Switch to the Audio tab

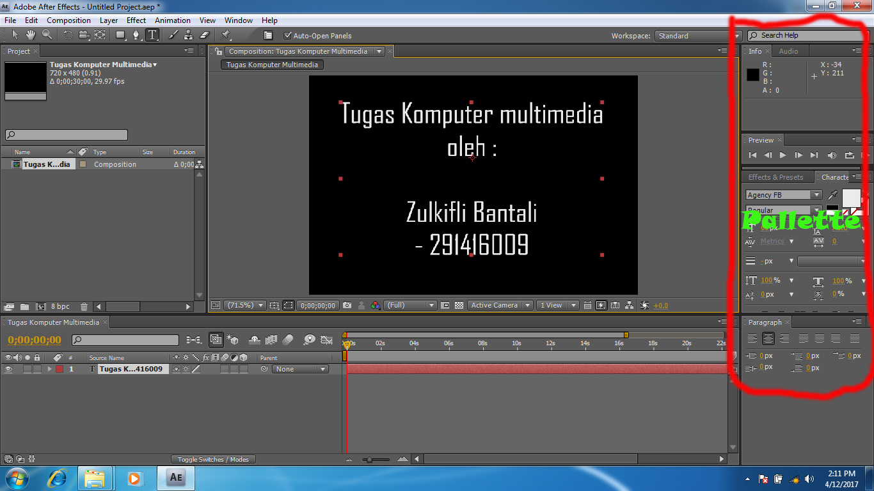point(790,51)
